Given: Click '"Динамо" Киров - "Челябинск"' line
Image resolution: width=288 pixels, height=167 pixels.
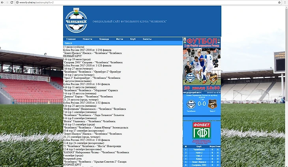Looking at the screenshot, I should 88,97.
